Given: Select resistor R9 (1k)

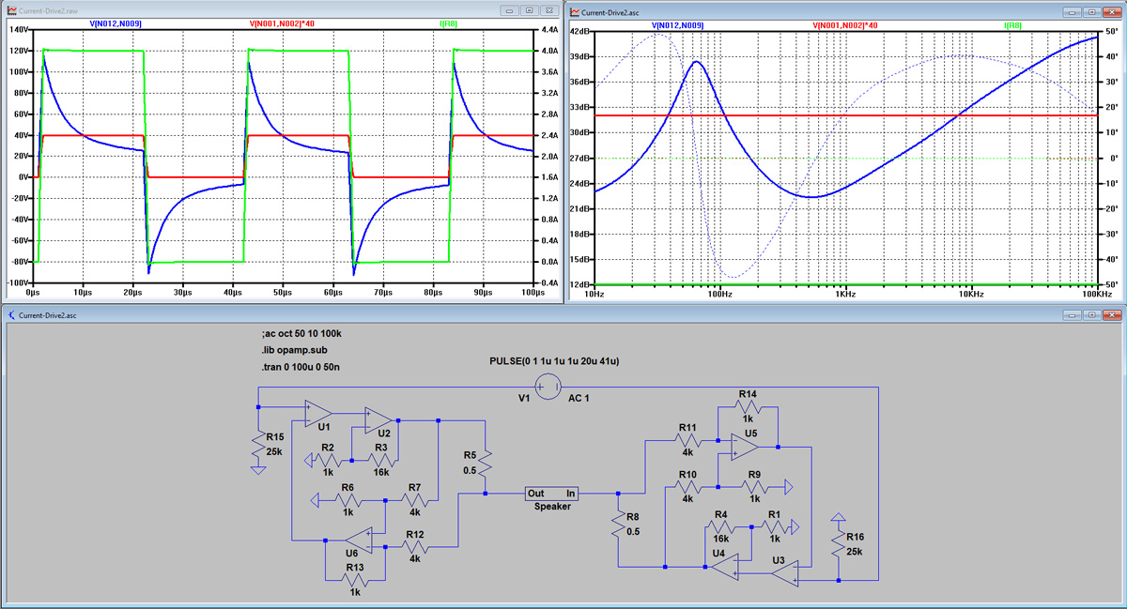Looking at the screenshot, I should point(753,486).
